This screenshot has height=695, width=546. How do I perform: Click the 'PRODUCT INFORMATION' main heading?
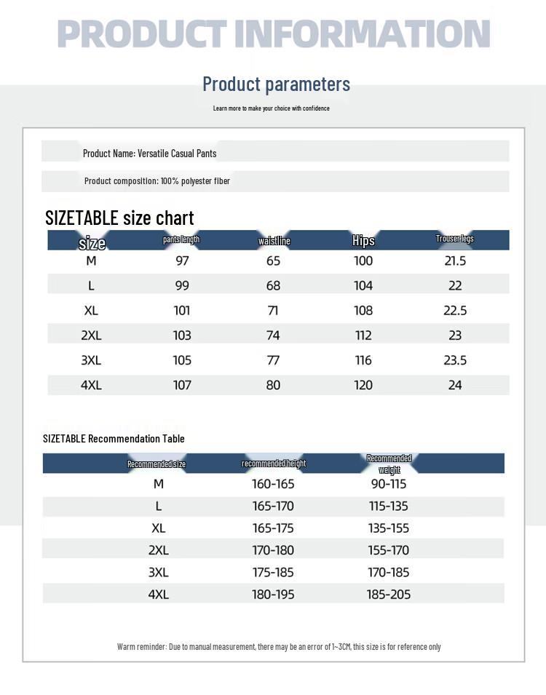(x=273, y=34)
